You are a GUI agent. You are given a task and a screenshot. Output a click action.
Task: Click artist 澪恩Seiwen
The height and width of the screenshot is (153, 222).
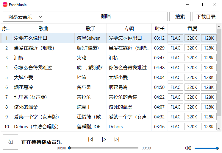pyautogui.click(x=88, y=38)
